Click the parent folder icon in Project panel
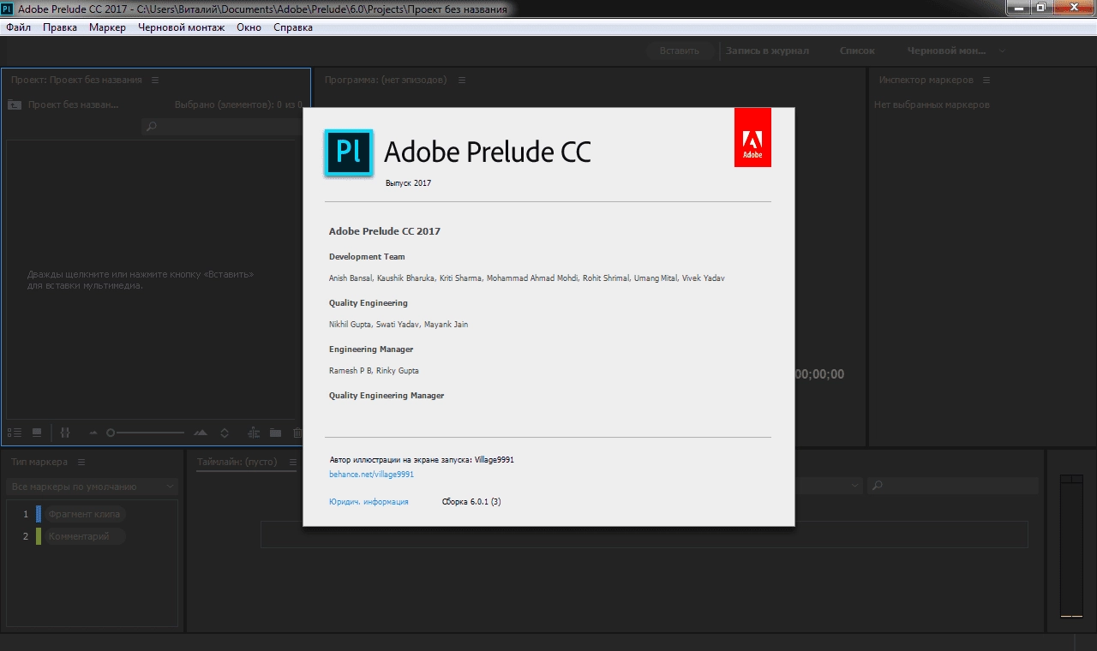 tap(14, 105)
